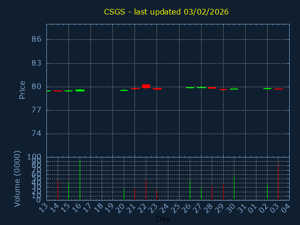Viewport: 300px width, 225px height.
Task: Click the 83 price tick label
Action: [37, 63]
